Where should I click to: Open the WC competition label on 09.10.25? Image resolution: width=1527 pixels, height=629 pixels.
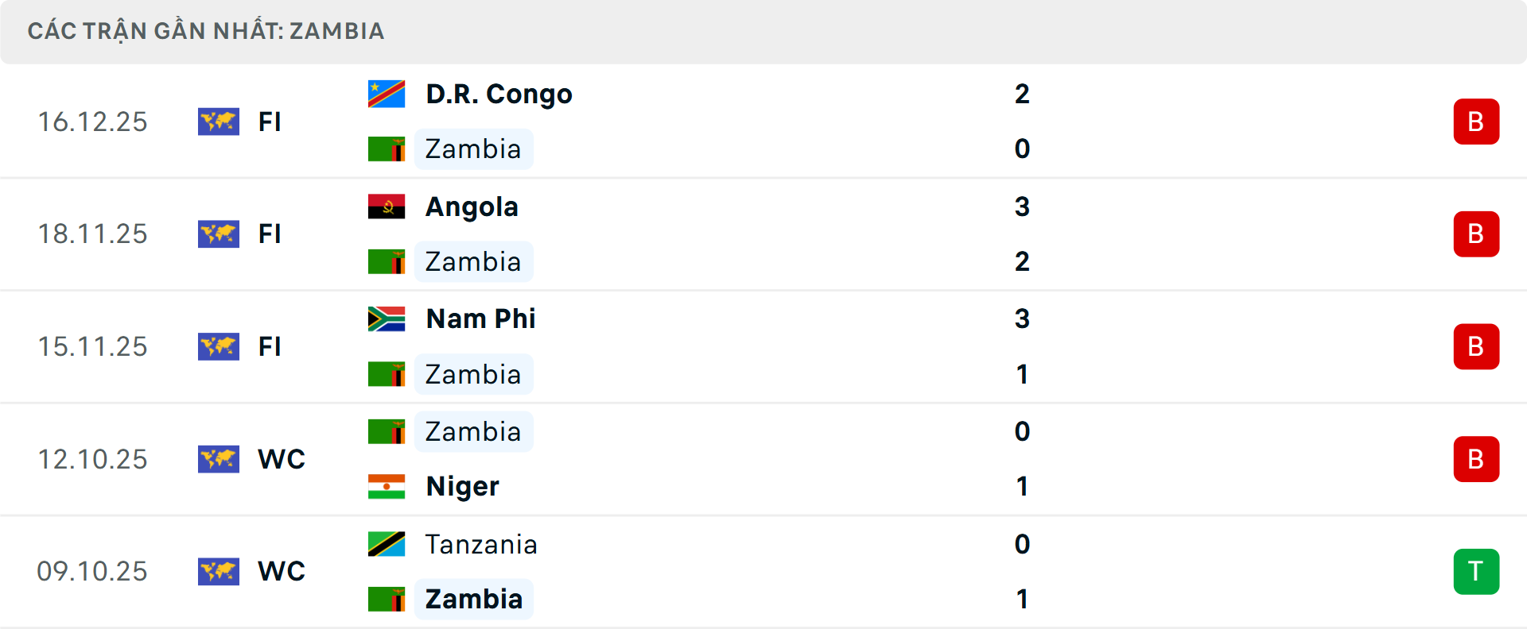point(280,571)
